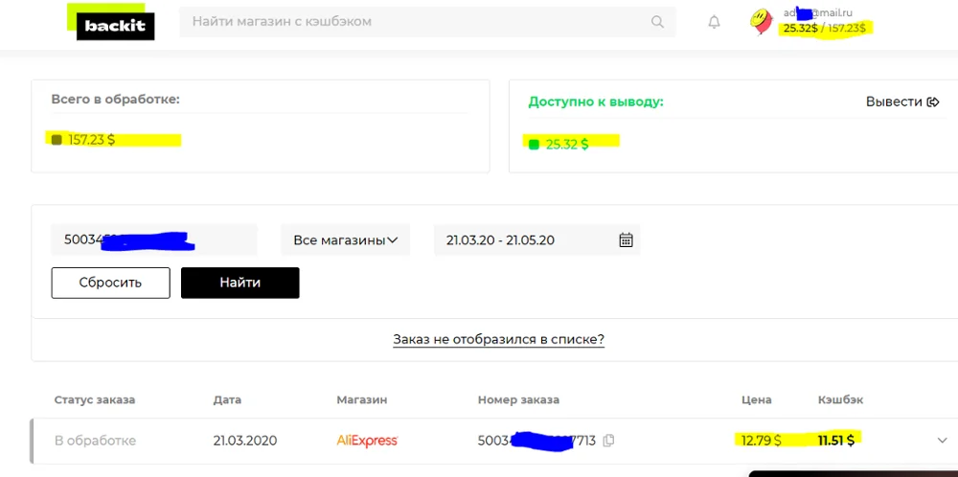Click the order price 12.79 $
Screen dimensions: 958x477
pyautogui.click(x=761, y=441)
